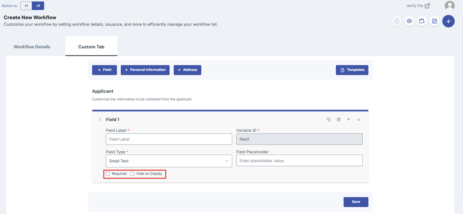The image size is (463, 214).
Task: Click the pencil edit icon
Action: pos(435,21)
